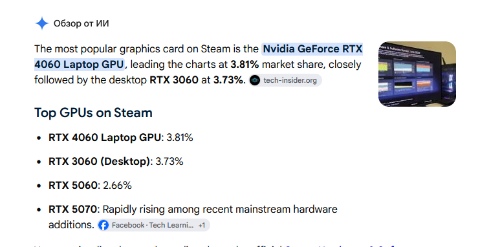Click the highlighted Nvidia GeForce RTX 4060 text

pos(199,57)
